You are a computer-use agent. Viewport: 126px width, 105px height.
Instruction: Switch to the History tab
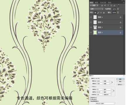(x=103, y=3)
